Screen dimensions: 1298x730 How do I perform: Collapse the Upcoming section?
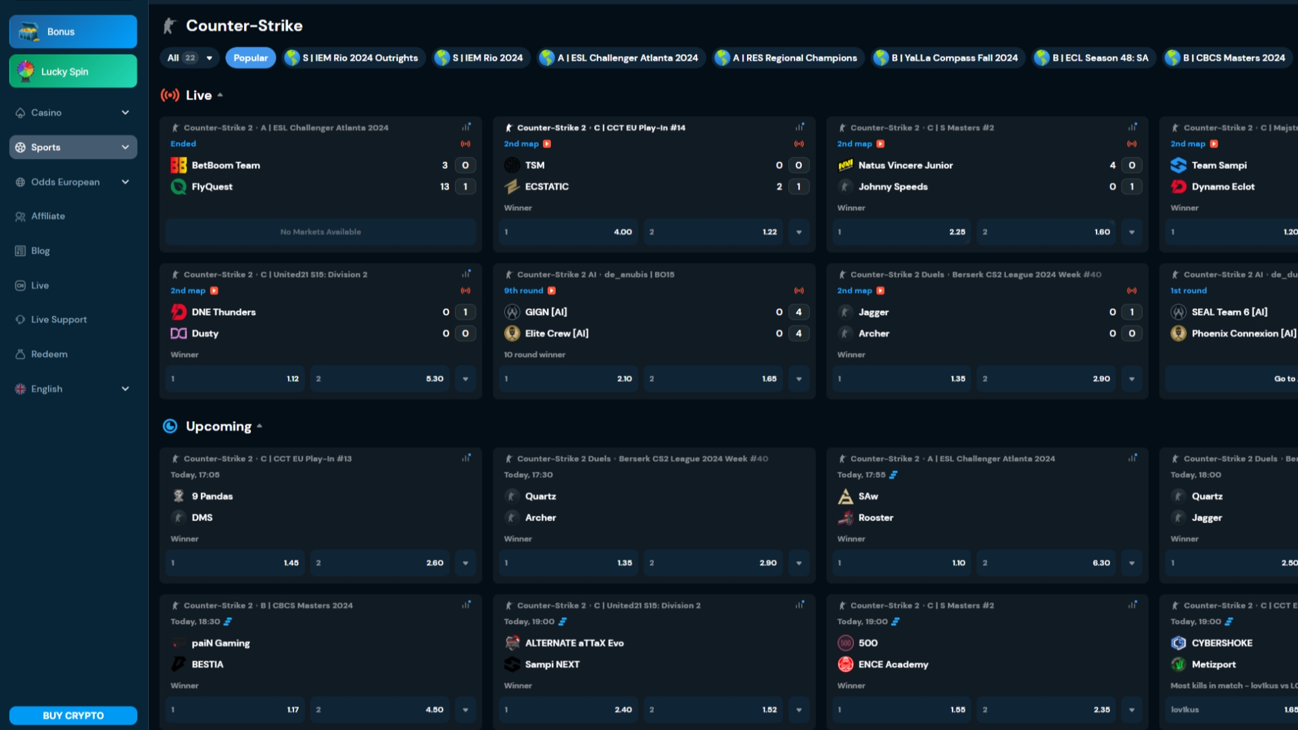pyautogui.click(x=260, y=427)
